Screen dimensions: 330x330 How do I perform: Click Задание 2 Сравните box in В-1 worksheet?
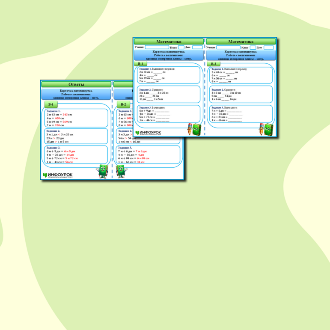[169, 94]
